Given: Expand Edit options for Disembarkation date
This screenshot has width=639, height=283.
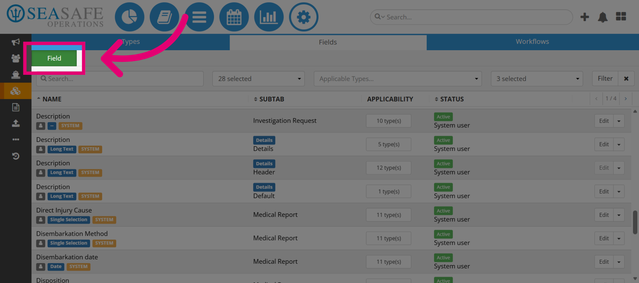Looking at the screenshot, I should (x=619, y=262).
